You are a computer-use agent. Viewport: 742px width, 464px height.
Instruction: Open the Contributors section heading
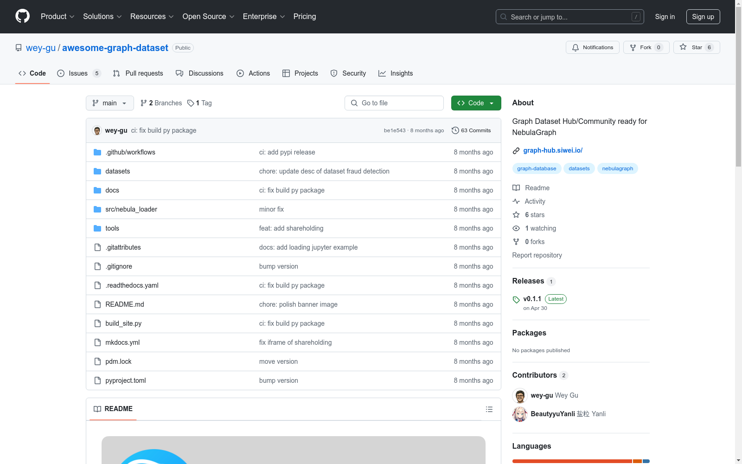(535, 375)
